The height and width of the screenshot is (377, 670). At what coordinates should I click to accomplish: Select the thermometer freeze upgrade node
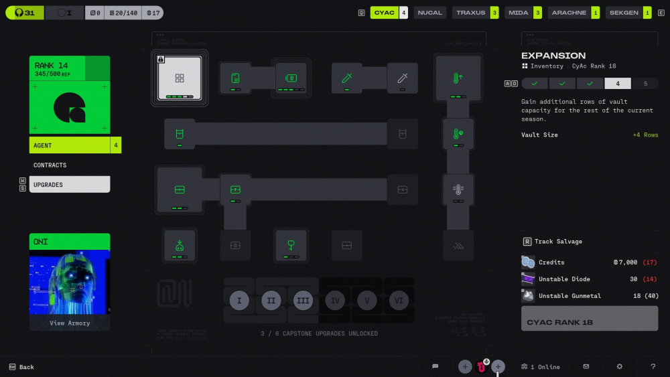click(x=458, y=190)
